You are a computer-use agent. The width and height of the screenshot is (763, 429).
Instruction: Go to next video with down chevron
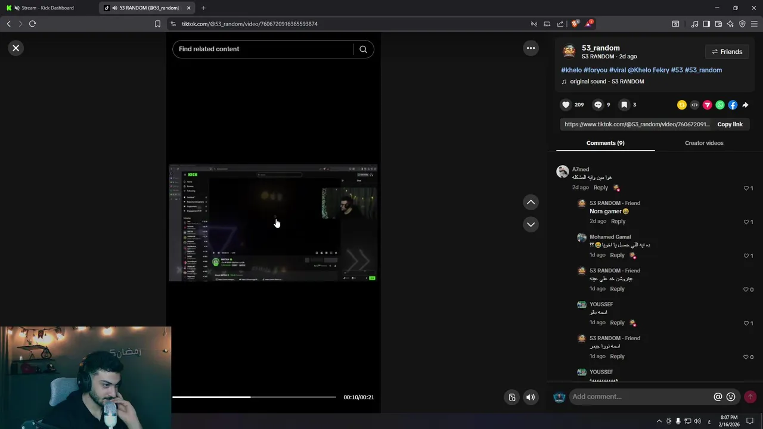[531, 225]
